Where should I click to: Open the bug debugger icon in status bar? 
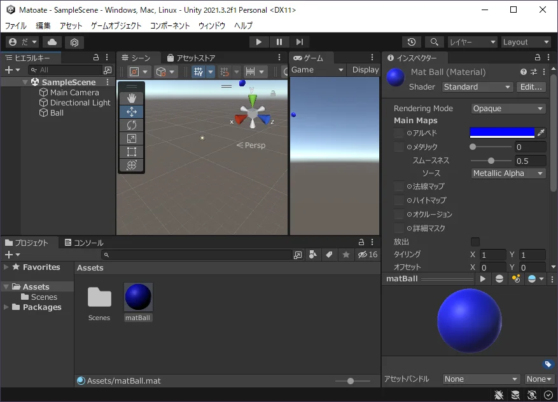click(x=499, y=395)
